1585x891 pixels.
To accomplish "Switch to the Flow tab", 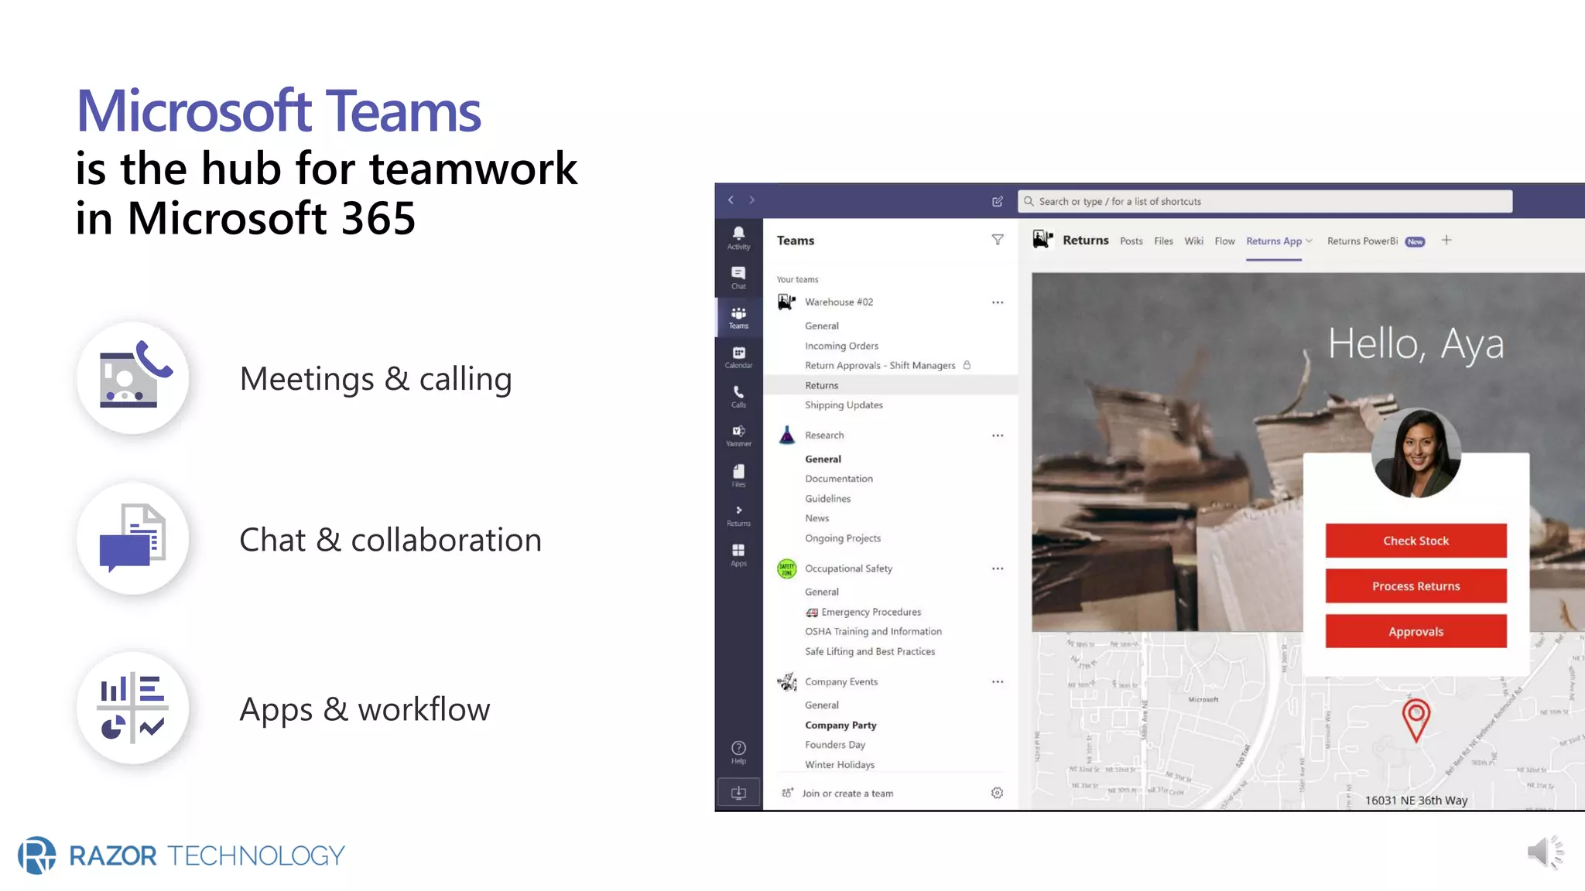I will [1224, 241].
